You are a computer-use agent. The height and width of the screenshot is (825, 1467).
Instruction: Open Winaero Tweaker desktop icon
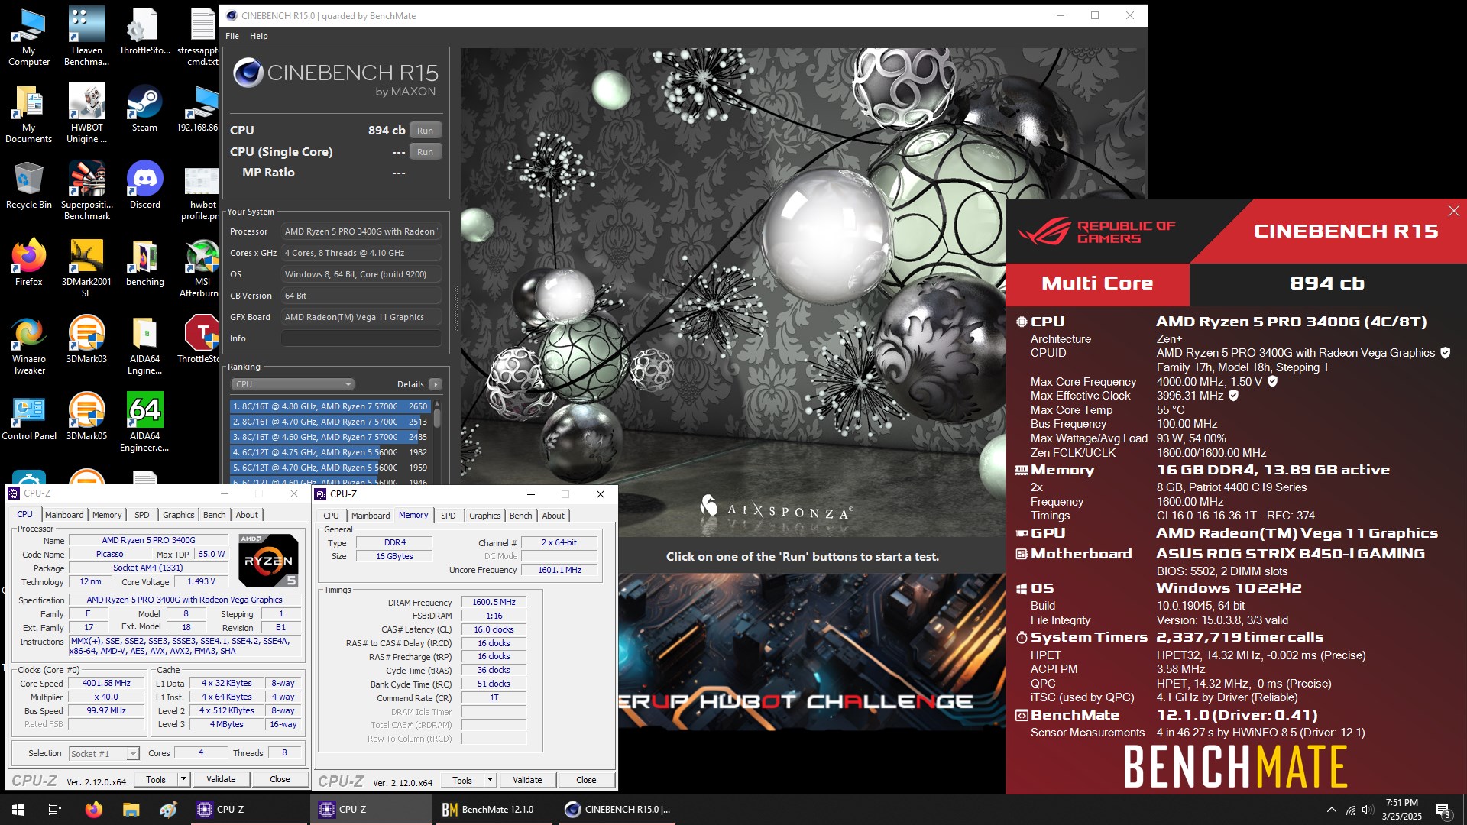(29, 345)
